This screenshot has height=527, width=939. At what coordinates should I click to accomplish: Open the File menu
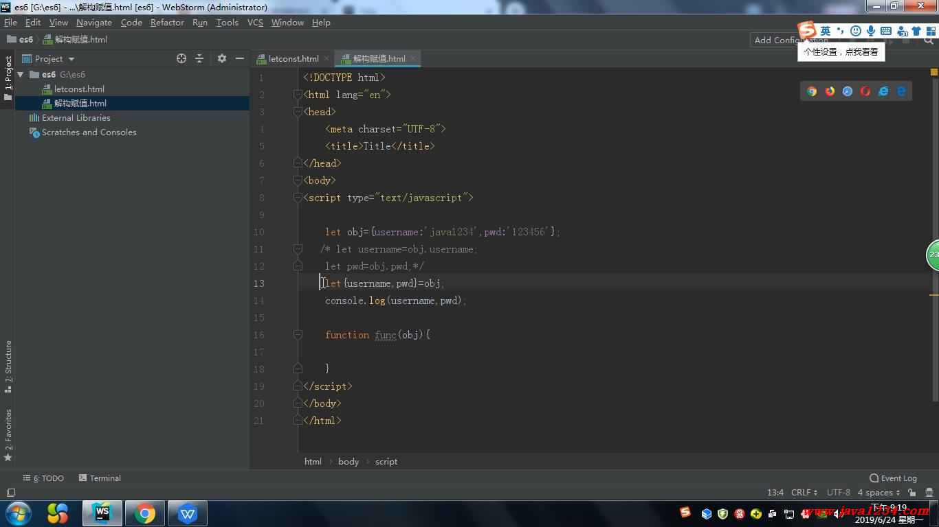10,22
